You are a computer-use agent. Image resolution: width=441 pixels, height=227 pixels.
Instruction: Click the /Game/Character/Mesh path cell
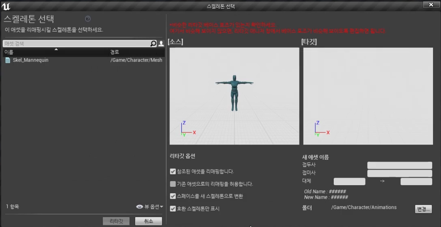[x=136, y=60]
